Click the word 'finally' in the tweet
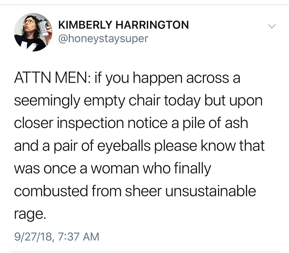This screenshot has width=289, height=253. 192,168
